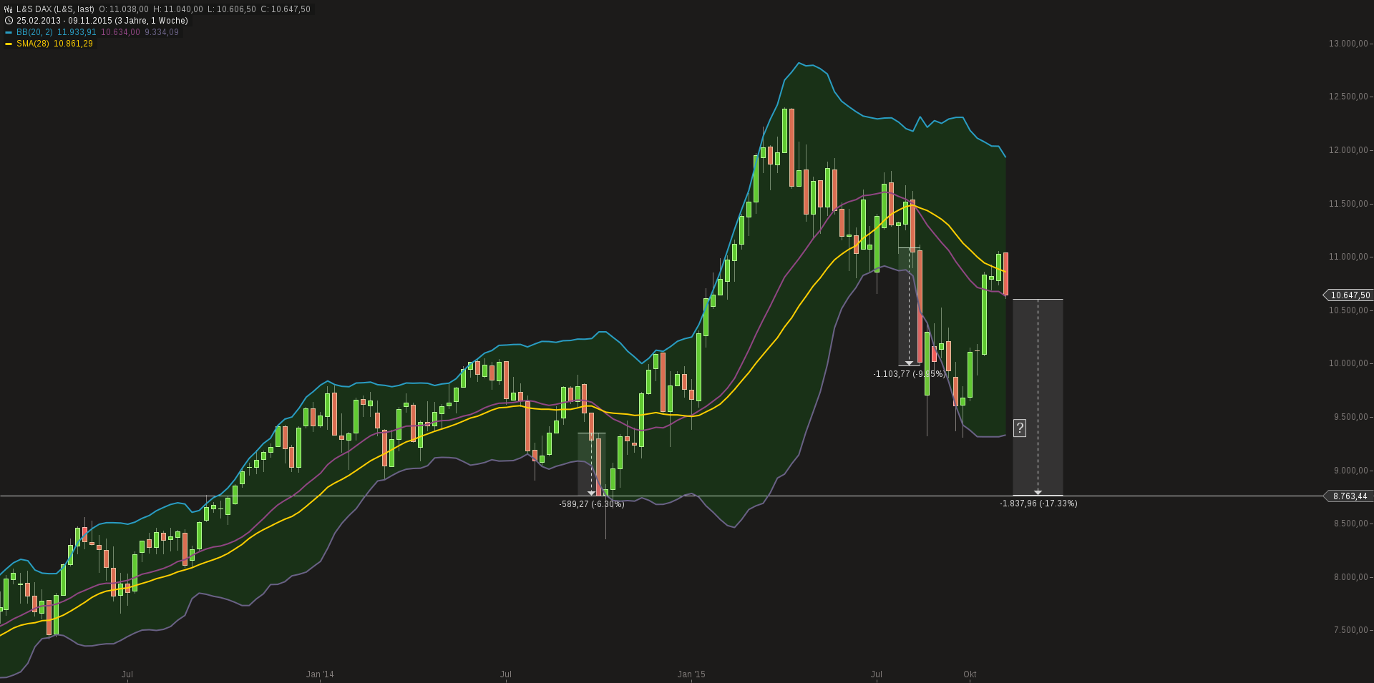Screen dimensions: 1374x683
Task: Click the 7.500,00 price axis label
Action: (1350, 630)
